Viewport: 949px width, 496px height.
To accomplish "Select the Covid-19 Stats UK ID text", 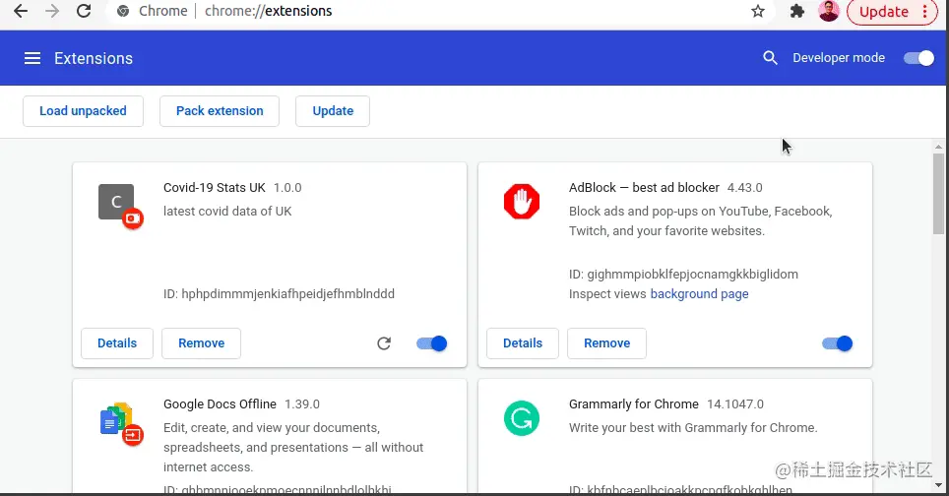I will coord(279,294).
